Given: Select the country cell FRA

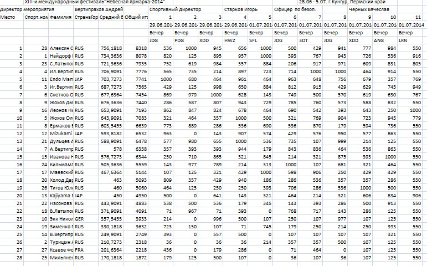Looking at the screenshot, I should [86, 250].
